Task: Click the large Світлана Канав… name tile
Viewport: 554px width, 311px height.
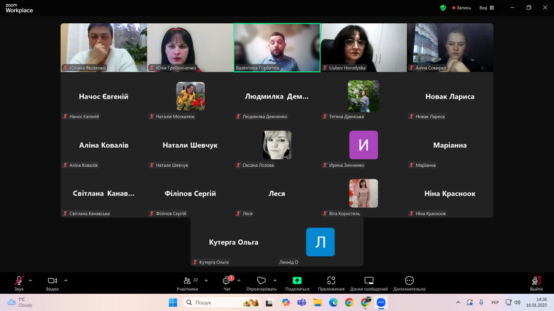Action: pos(103,194)
